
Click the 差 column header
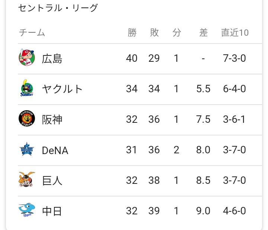203,32
